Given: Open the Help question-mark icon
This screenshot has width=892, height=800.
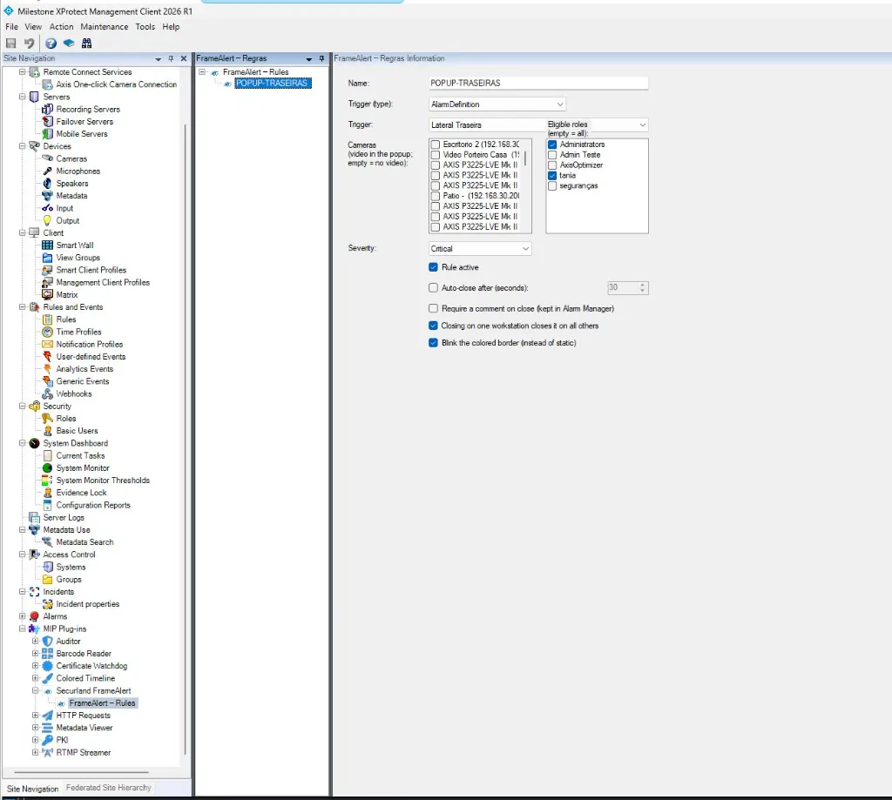Looking at the screenshot, I should 51,44.
